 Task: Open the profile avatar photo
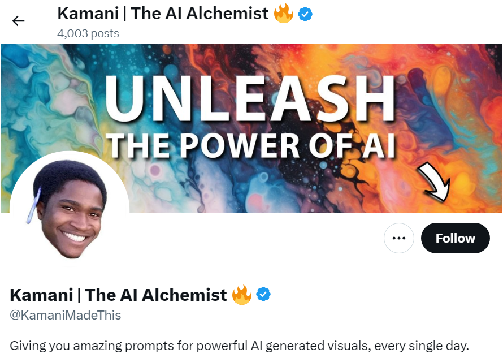70,209
